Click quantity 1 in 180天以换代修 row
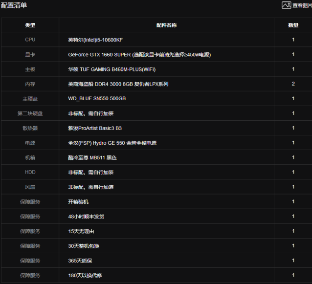Viewport: 312px width, 284px height. click(x=293, y=275)
